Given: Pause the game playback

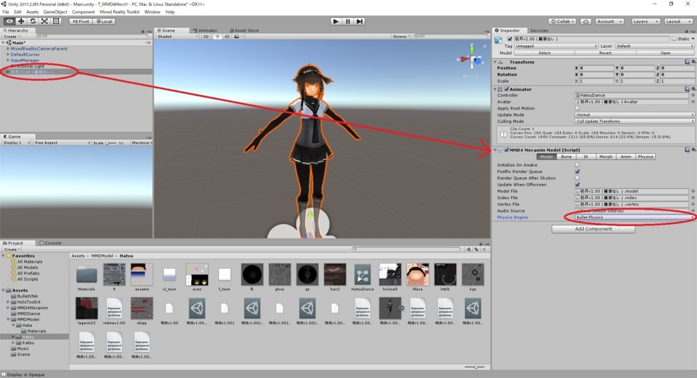Looking at the screenshot, I should pos(348,21).
